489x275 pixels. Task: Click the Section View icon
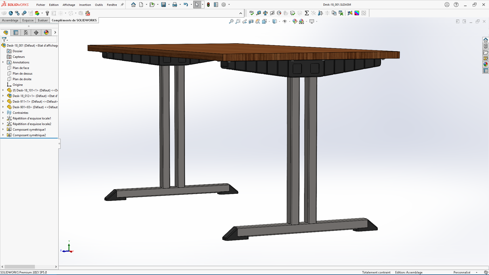251,22
